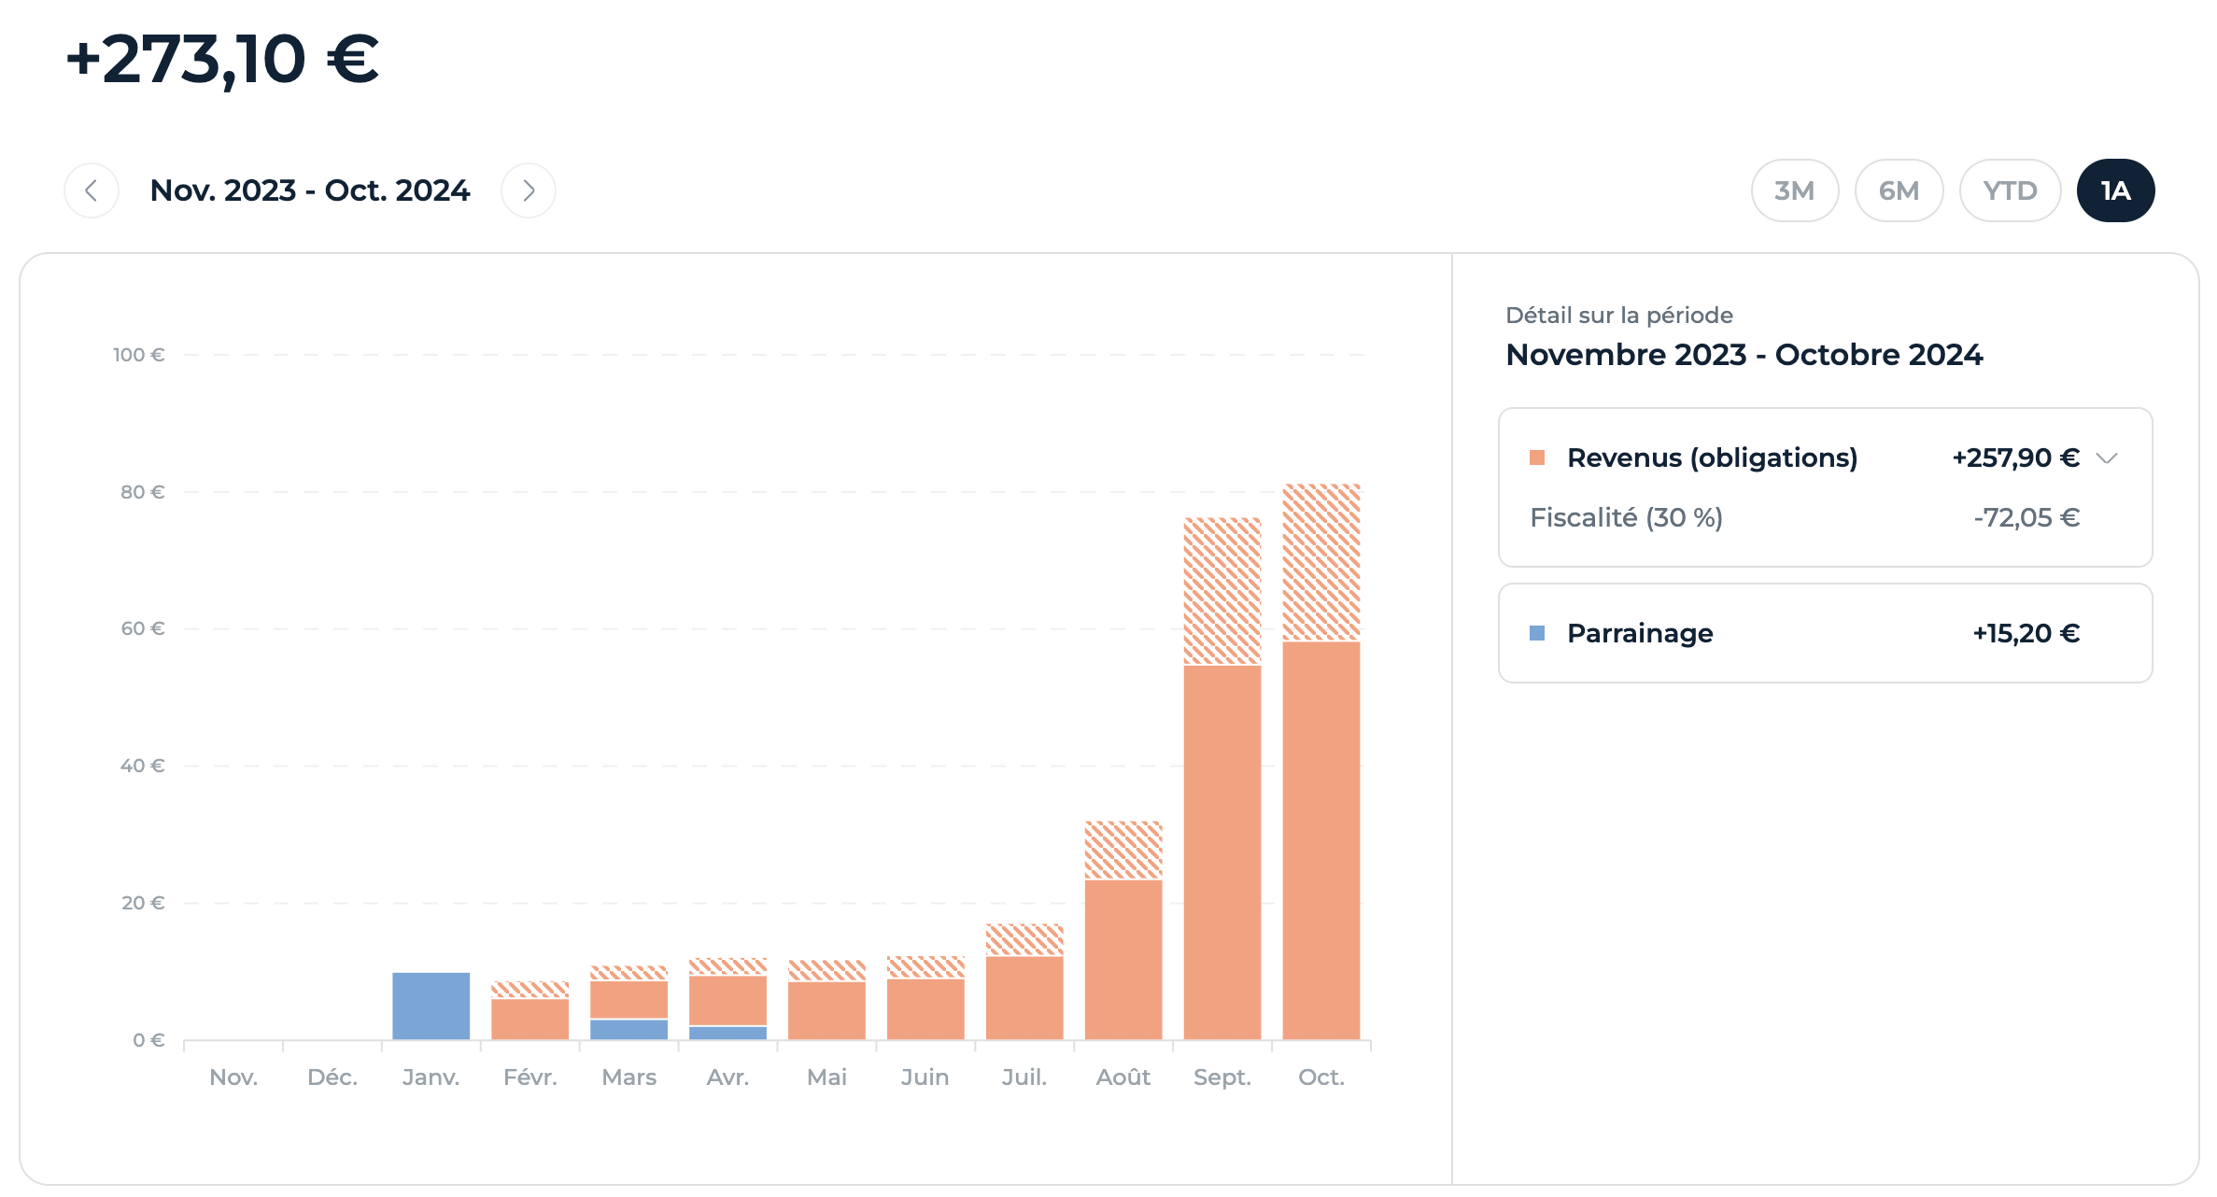Click the blue Parrainage legend swatch
The width and height of the screenshot is (2217, 1197).
[1537, 633]
